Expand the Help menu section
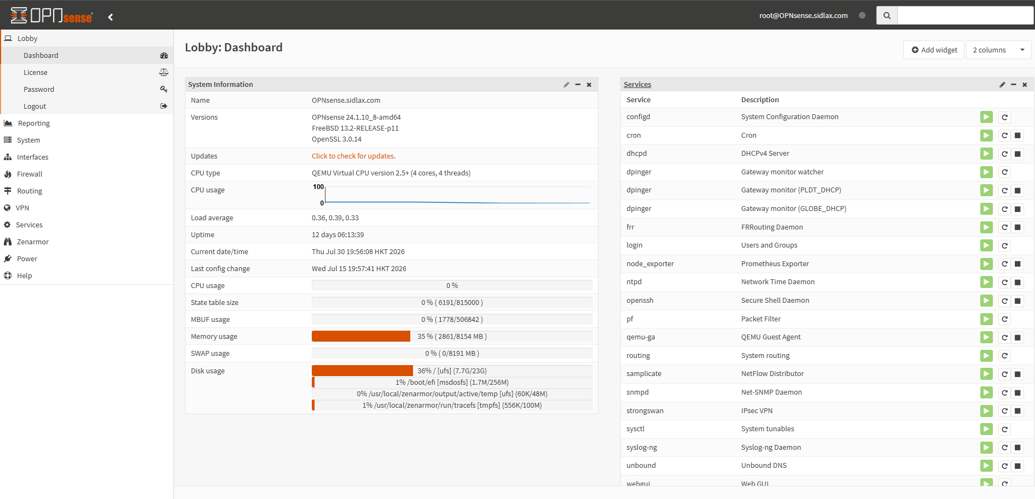The width and height of the screenshot is (1035, 499). pos(87,275)
